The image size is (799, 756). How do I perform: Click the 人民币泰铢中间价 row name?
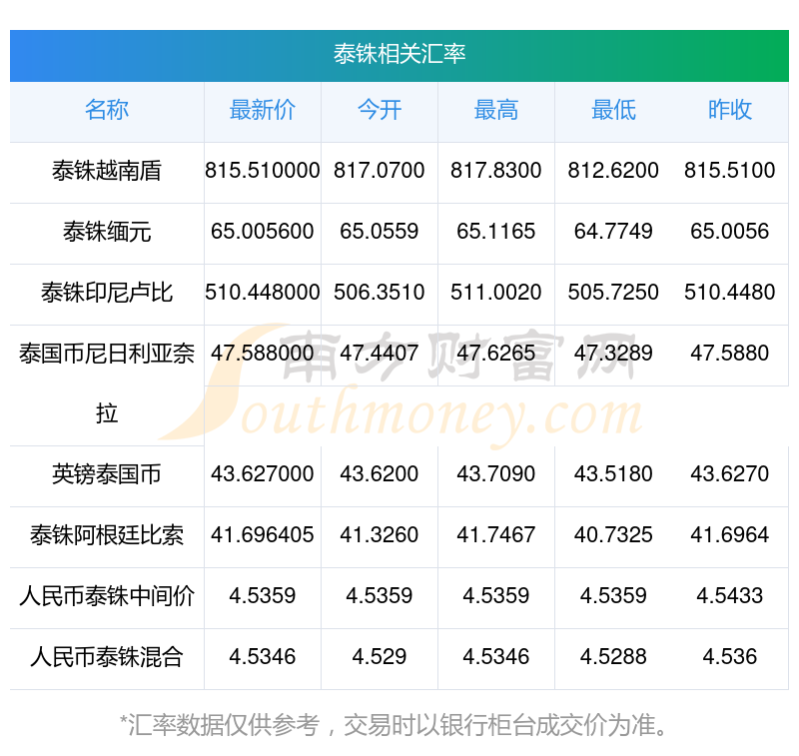click(107, 596)
